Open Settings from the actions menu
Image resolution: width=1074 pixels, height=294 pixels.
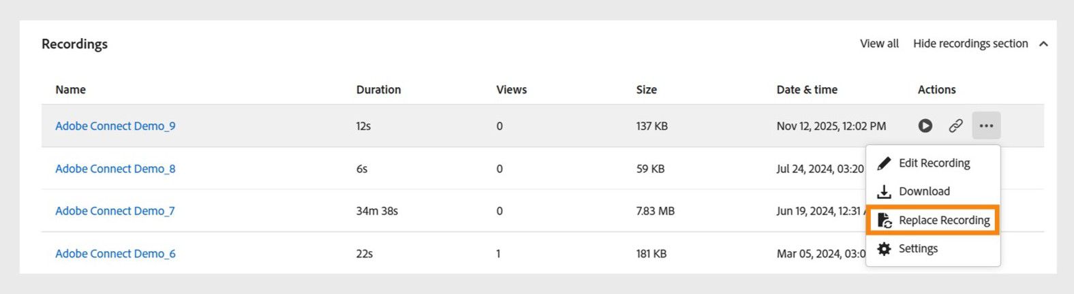click(918, 249)
